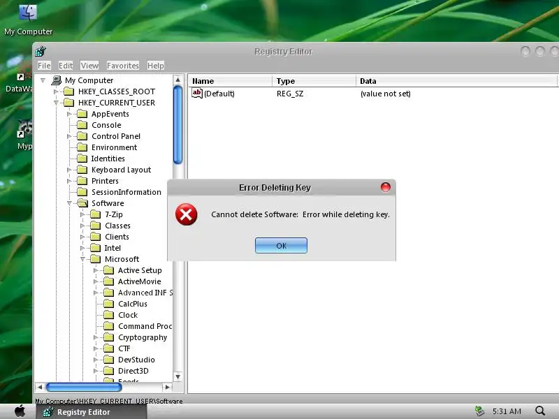Image resolution: width=559 pixels, height=419 pixels.
Task: Expand the Control Panel node
Action: coord(69,136)
